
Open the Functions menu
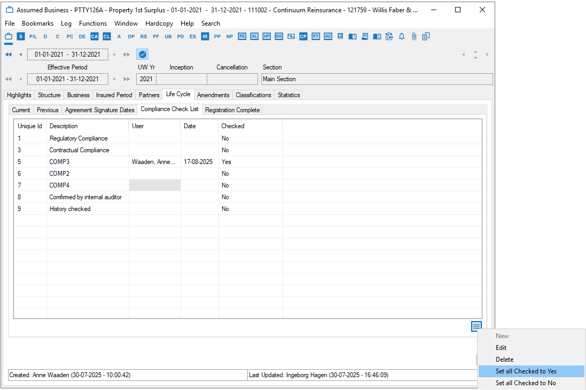coord(92,24)
